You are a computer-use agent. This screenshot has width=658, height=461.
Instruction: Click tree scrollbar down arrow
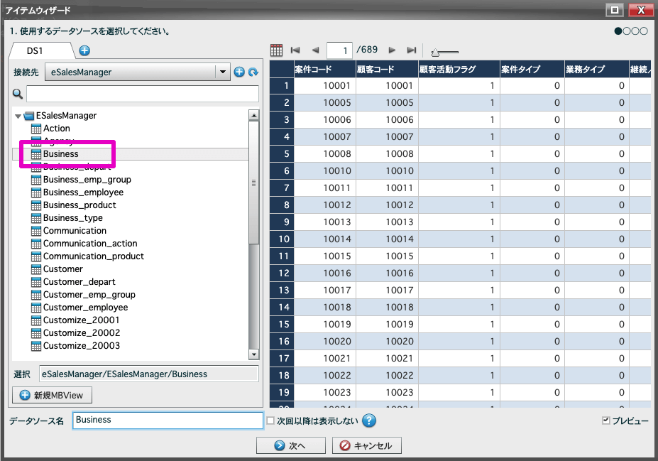click(253, 354)
